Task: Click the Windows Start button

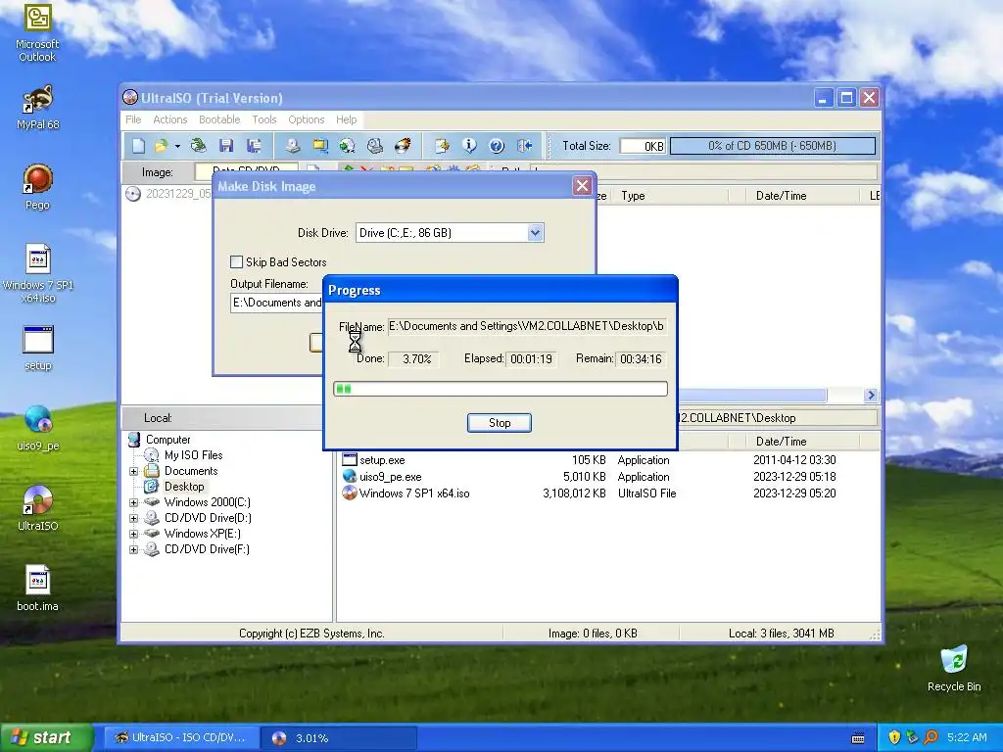Action: [46, 738]
